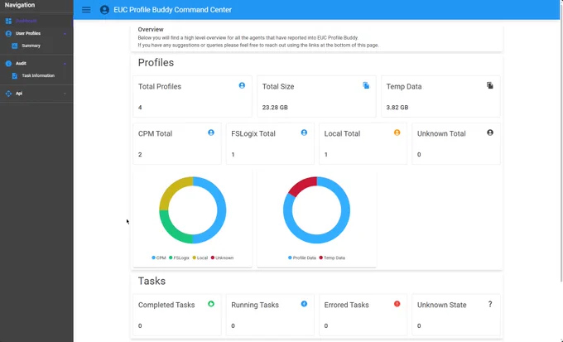Click the 3.82 GB value
Viewport: 563px width, 342px height.
tap(397, 108)
